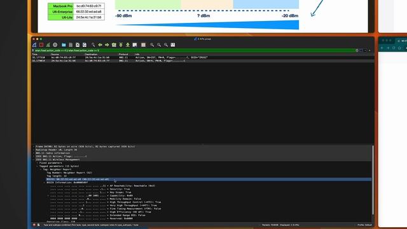Viewport: 407px width, 229px height.
Task: Expand the Radiotap Header row
Action: (x=34, y=150)
